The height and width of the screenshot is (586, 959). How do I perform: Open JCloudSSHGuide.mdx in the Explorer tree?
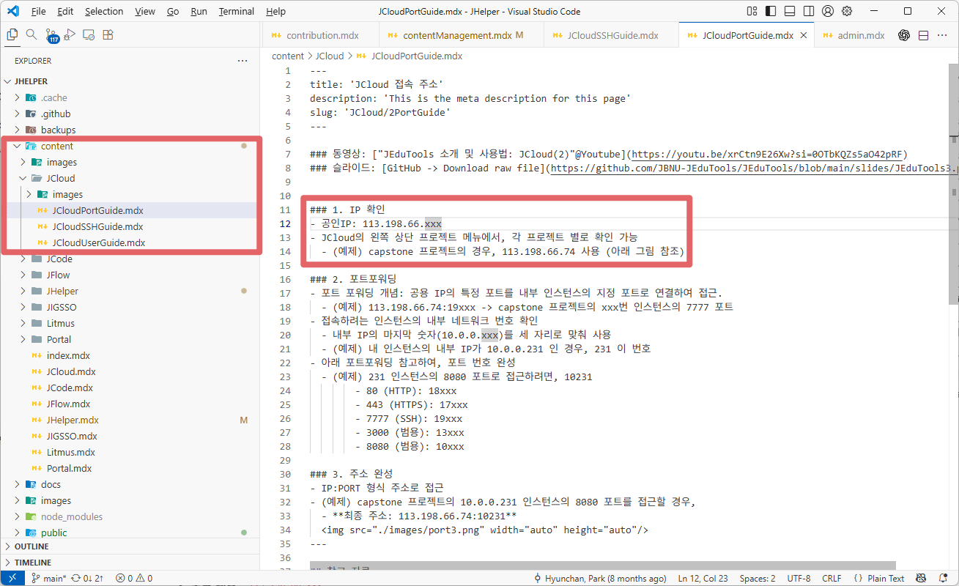click(x=97, y=226)
